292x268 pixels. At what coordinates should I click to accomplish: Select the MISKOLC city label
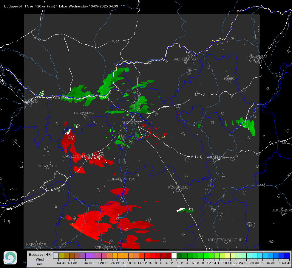[x=259, y=56]
